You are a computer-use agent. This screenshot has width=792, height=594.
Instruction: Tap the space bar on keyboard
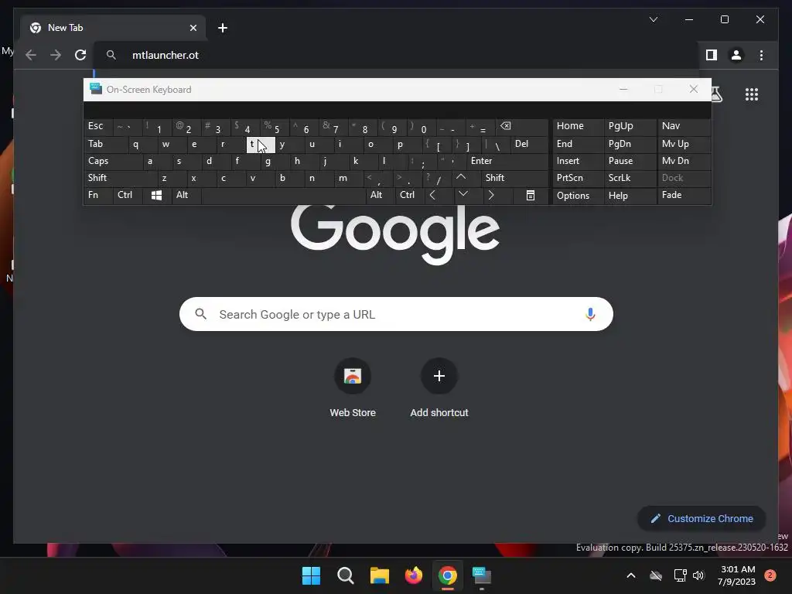pyautogui.click(x=283, y=196)
